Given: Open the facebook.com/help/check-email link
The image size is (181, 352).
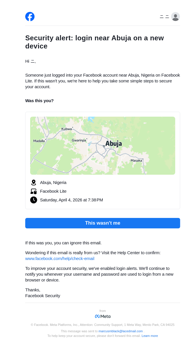Looking at the screenshot, I should tap(60, 259).
